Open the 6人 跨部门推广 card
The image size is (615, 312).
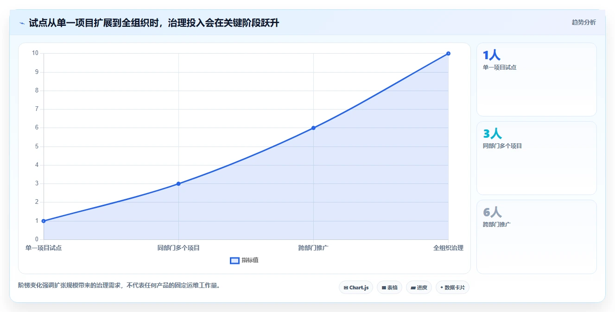coord(536,237)
